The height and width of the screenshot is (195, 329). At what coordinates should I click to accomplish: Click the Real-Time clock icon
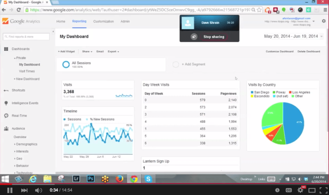point(6,116)
